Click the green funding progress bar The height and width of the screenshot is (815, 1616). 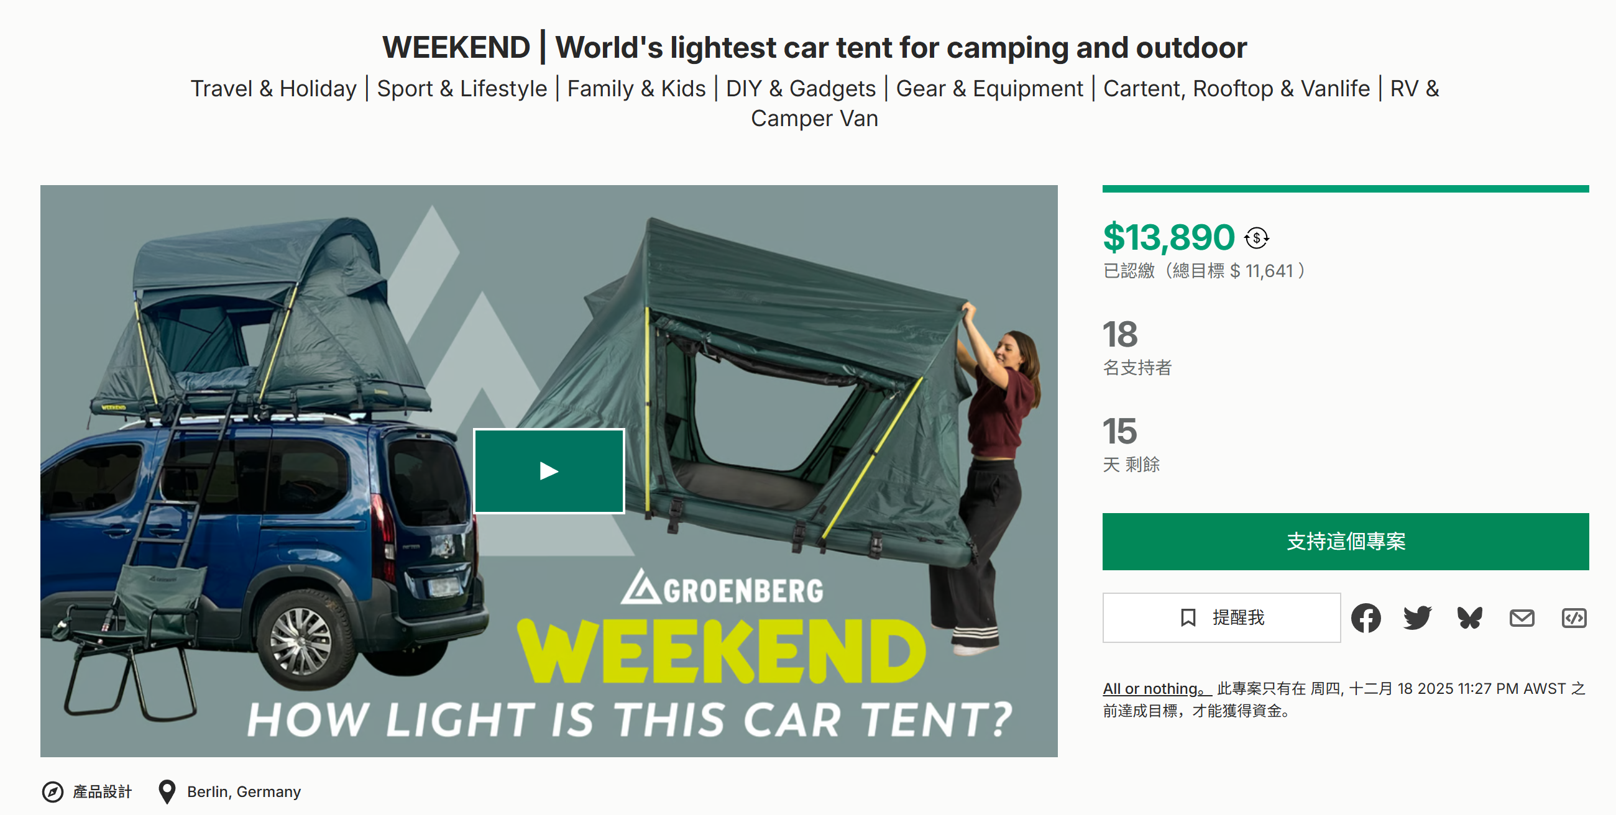coord(1345,189)
